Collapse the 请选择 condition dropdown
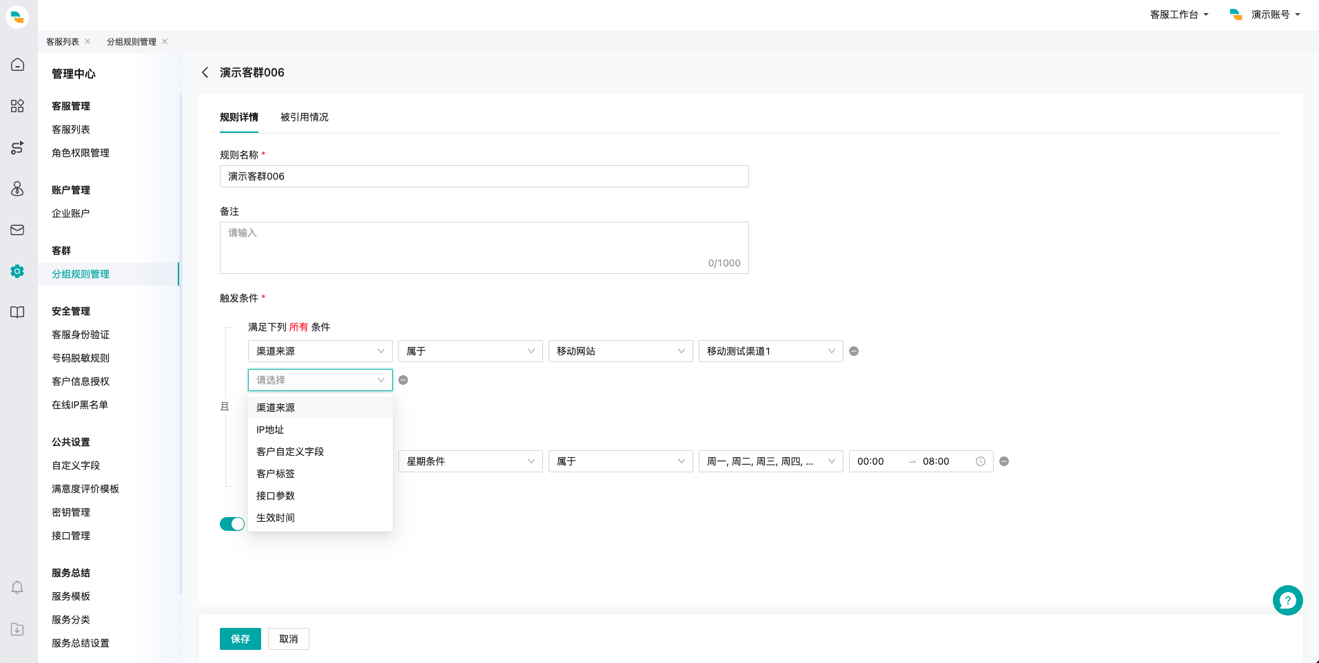Viewport: 1319px width, 663px height. point(320,380)
